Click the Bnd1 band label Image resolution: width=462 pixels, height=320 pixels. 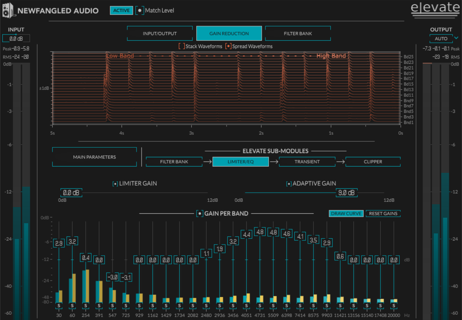[x=408, y=122]
